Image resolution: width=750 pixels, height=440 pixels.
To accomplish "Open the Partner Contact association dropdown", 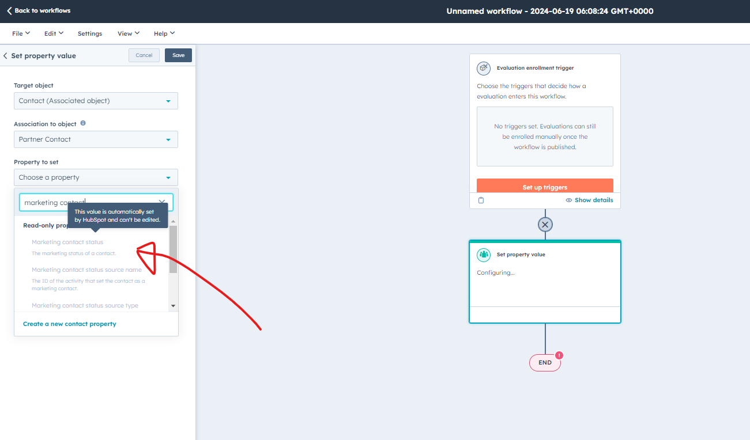I will pos(96,139).
